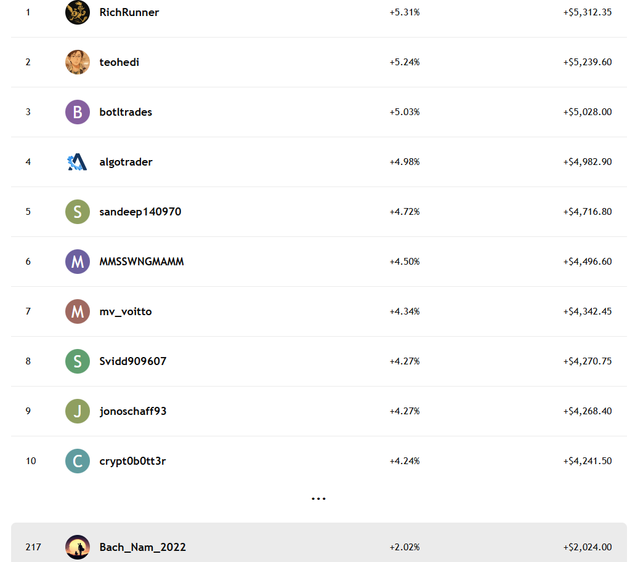
Task: Select algotrader's blue logo avatar
Action: 78,162
